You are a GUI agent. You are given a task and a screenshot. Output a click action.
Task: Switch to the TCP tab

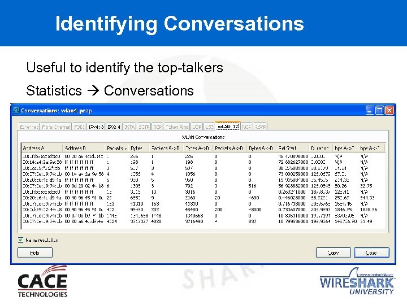[157, 127]
